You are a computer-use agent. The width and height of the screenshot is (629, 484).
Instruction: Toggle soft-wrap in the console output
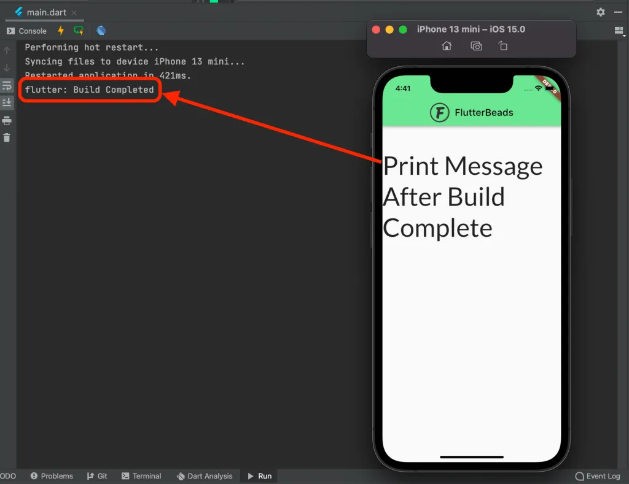[x=7, y=85]
